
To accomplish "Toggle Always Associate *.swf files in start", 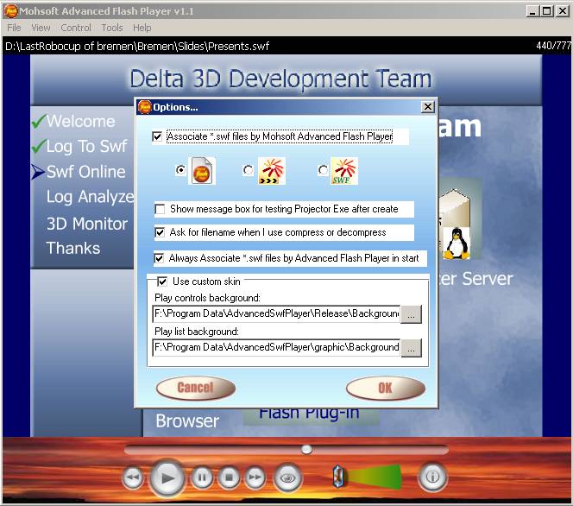I will [x=159, y=258].
